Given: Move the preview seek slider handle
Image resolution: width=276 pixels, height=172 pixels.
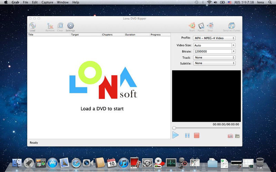Looking at the screenshot, I should 174,128.
